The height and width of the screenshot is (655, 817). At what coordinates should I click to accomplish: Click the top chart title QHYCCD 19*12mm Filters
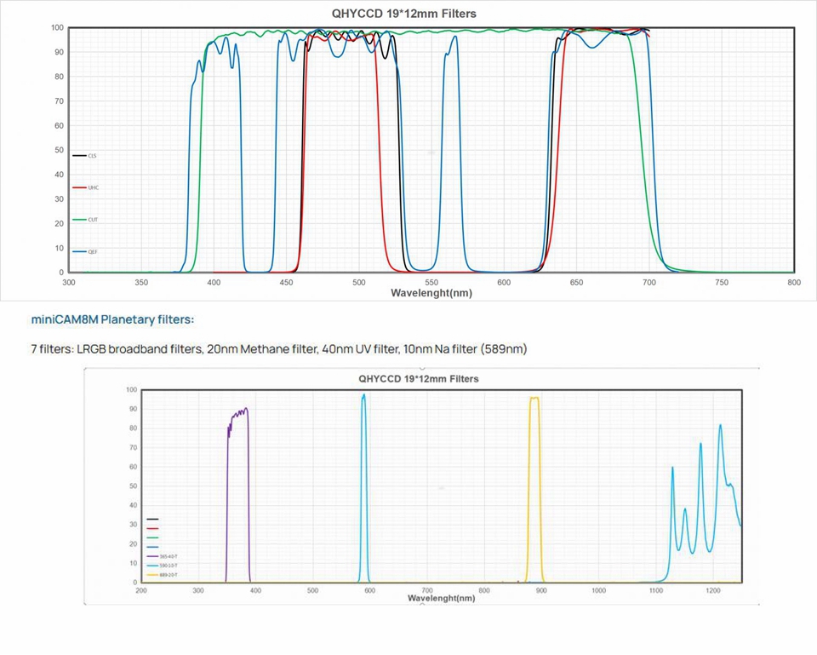tap(403, 13)
